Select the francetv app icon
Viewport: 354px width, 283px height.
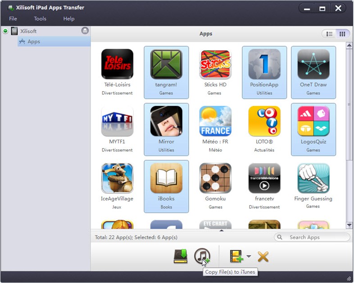click(x=264, y=178)
